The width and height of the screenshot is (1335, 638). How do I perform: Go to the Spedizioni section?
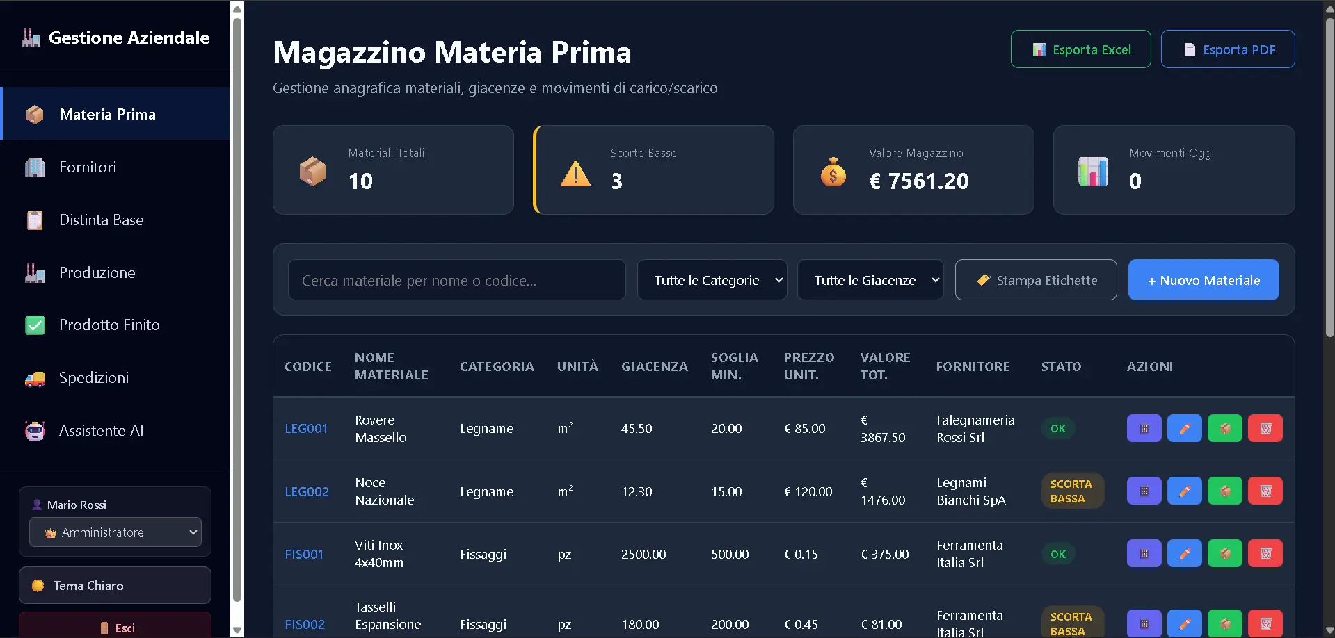115,377
